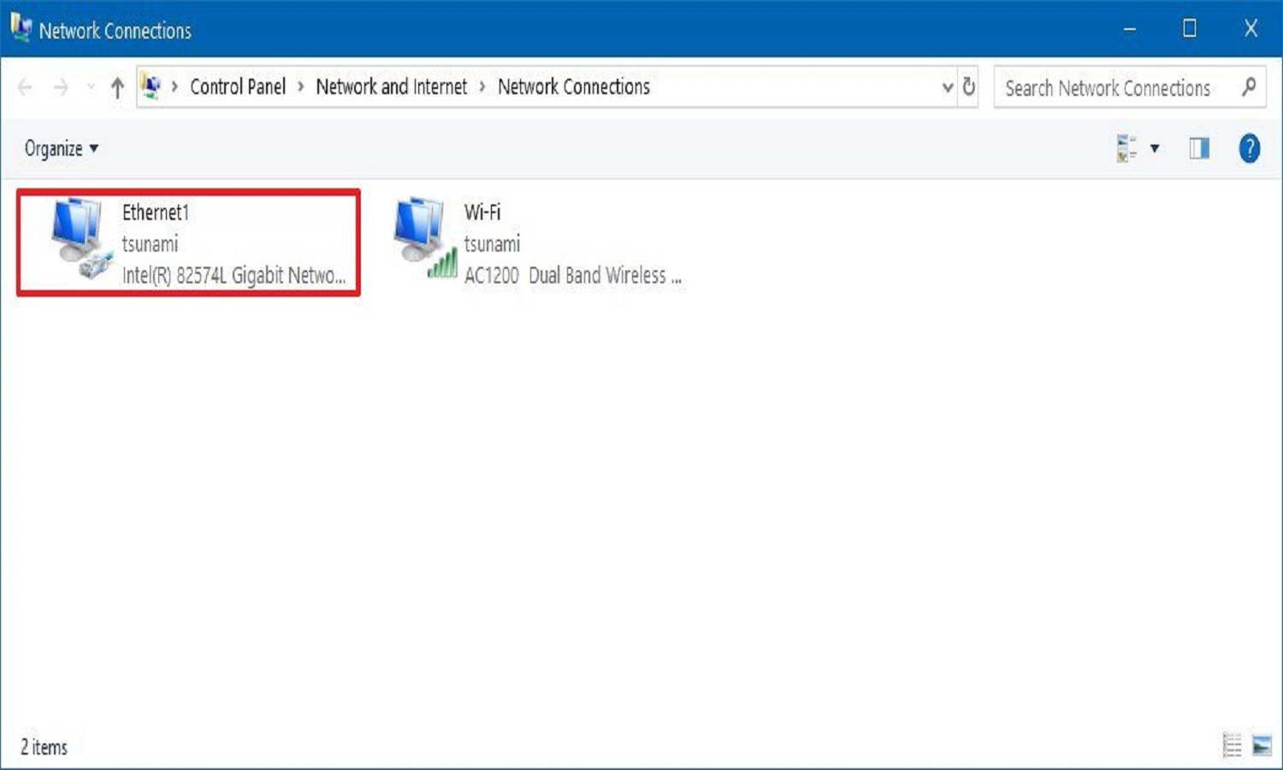Image resolution: width=1283 pixels, height=770 pixels.
Task: Click Network Connections breadcrumb
Action: click(x=574, y=86)
